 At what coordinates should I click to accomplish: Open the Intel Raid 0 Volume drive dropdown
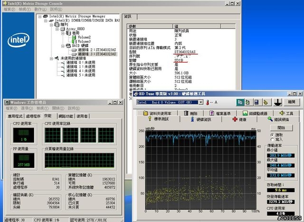(x=201, y=102)
